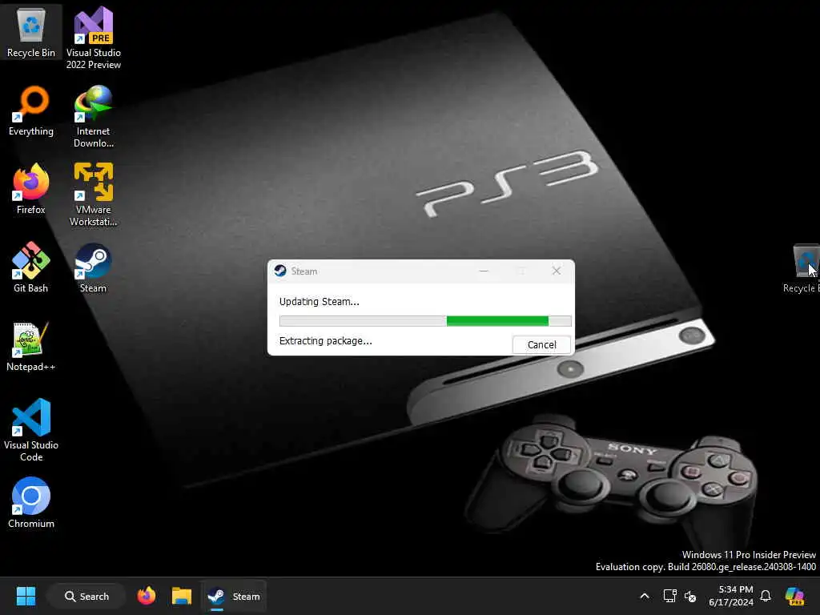The image size is (820, 615).
Task: Click the Cancel button in Steam updater
Action: [541, 344]
